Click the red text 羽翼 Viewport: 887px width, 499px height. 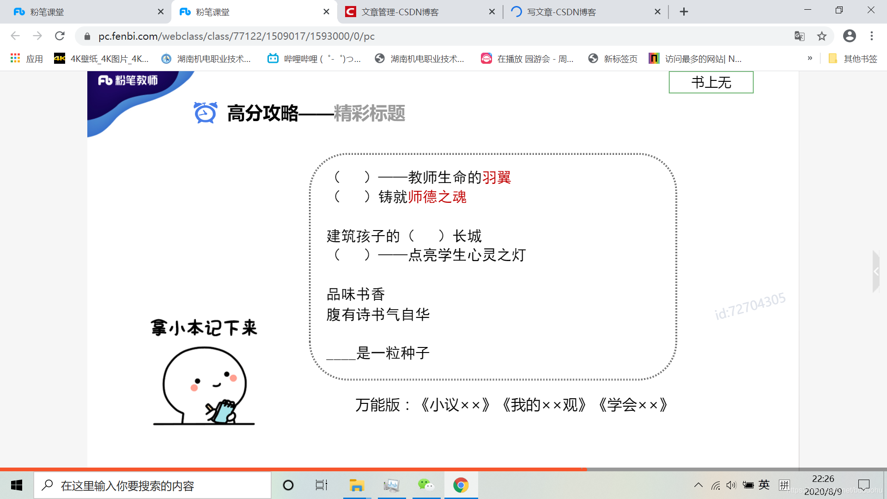click(497, 177)
